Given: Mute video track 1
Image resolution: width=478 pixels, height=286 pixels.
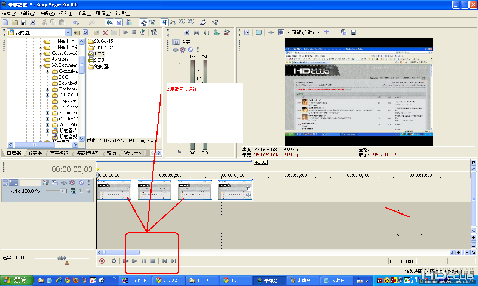Looking at the screenshot, I should click(81, 183).
